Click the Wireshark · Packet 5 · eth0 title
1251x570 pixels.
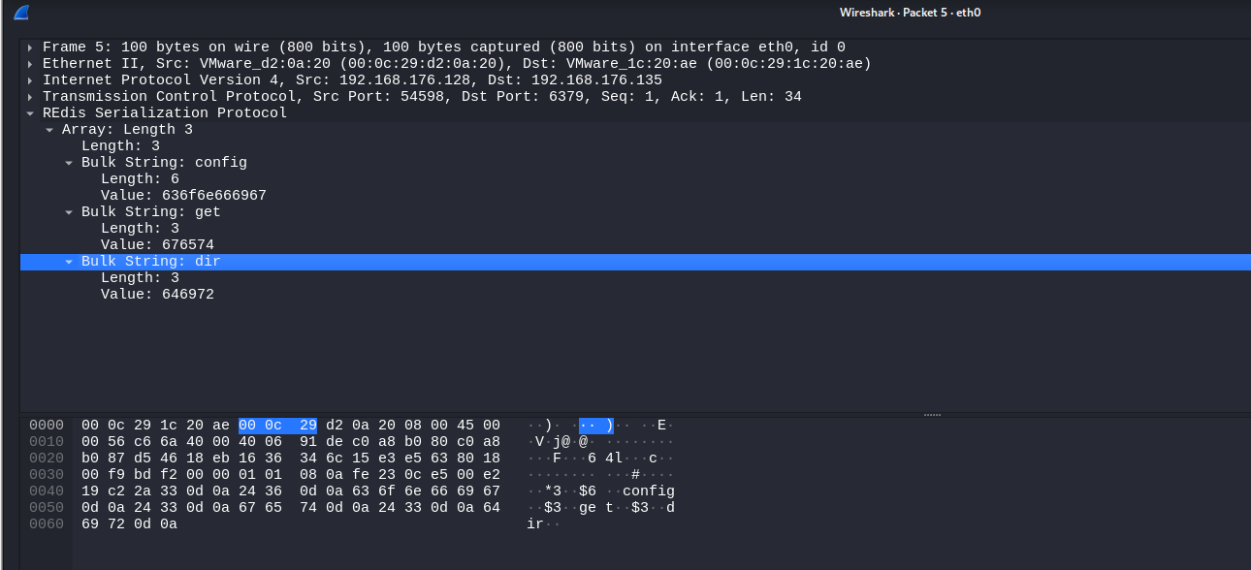tap(910, 13)
